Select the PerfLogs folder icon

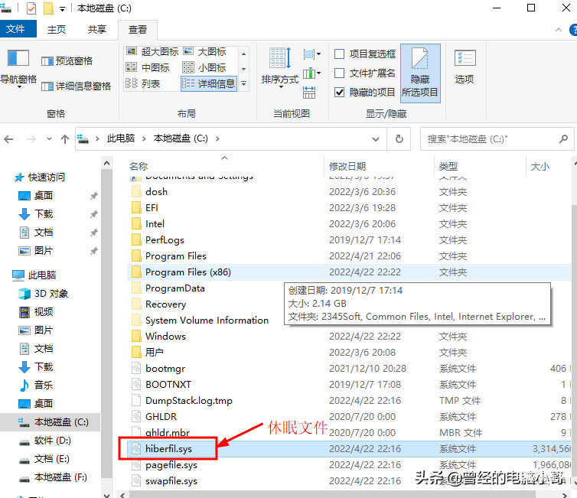click(x=136, y=239)
